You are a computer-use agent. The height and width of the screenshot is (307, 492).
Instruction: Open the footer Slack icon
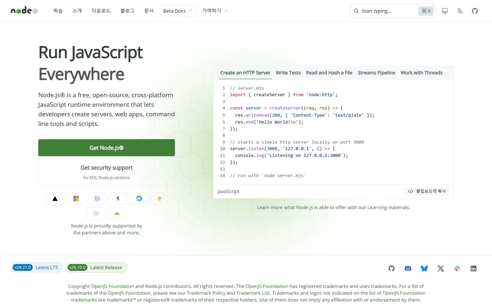tap(457, 269)
